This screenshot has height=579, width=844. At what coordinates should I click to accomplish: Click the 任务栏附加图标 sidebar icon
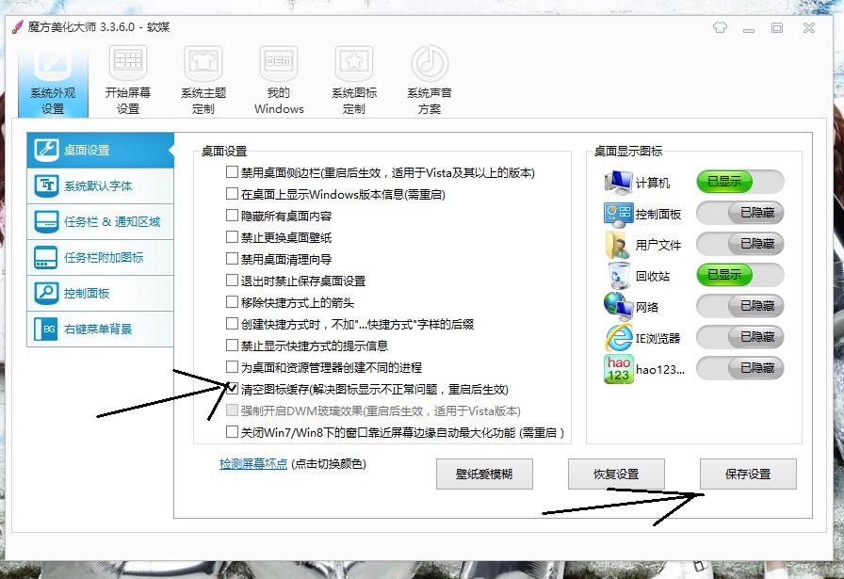coord(47,257)
